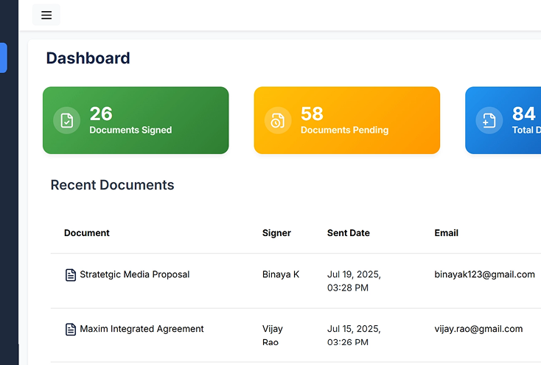Image resolution: width=541 pixels, height=365 pixels.
Task: Sort by the Signer column header
Action: (276, 233)
